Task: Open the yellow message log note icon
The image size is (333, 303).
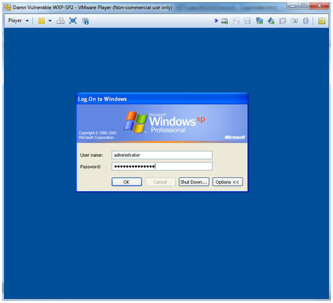Action: [x=321, y=21]
